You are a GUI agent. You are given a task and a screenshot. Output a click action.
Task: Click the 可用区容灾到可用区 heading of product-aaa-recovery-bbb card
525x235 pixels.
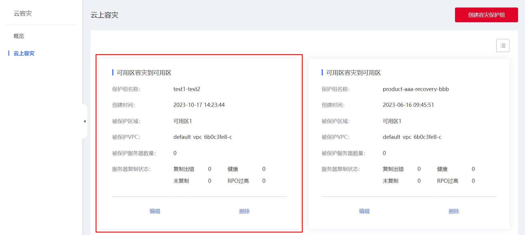click(x=353, y=73)
